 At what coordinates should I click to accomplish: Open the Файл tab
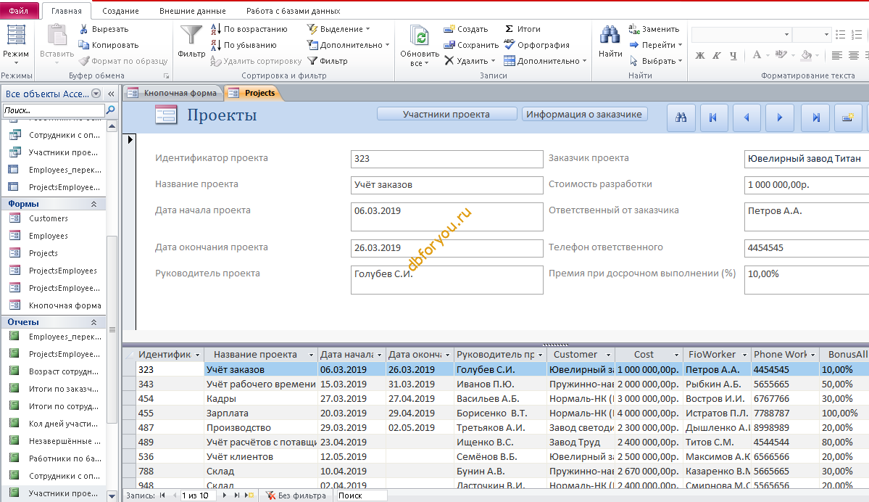(19, 11)
